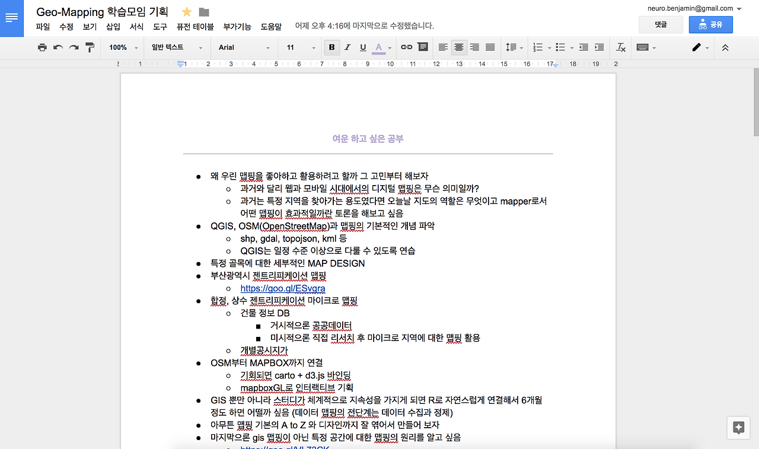Clear formatting with the Tx icon
The width and height of the screenshot is (759, 449).
[x=620, y=47]
